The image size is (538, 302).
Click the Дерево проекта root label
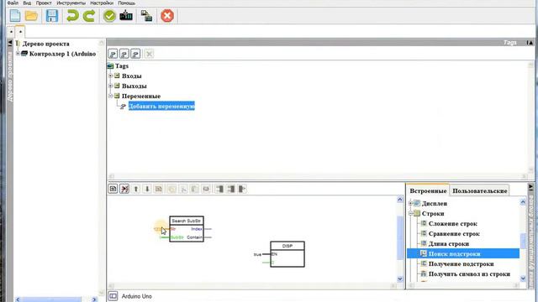click(45, 44)
